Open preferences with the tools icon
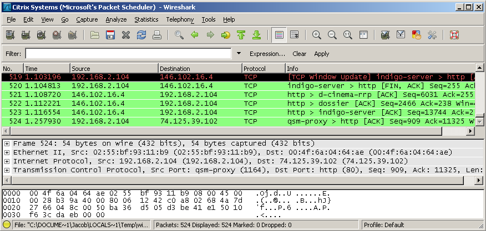 tap(432, 35)
